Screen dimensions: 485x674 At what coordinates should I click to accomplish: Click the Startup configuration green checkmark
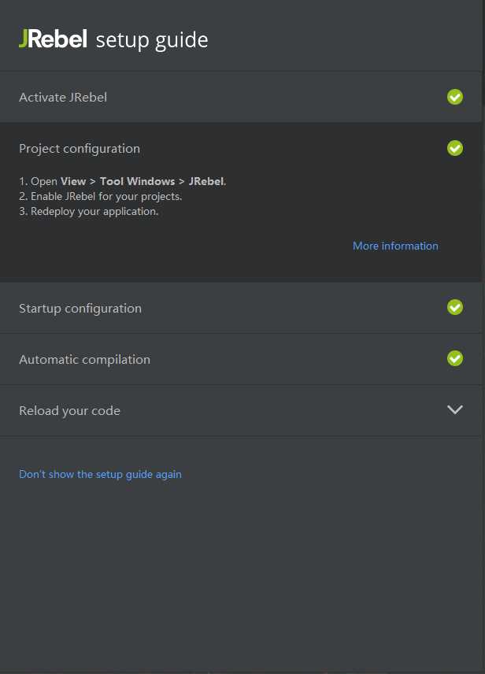[455, 307]
